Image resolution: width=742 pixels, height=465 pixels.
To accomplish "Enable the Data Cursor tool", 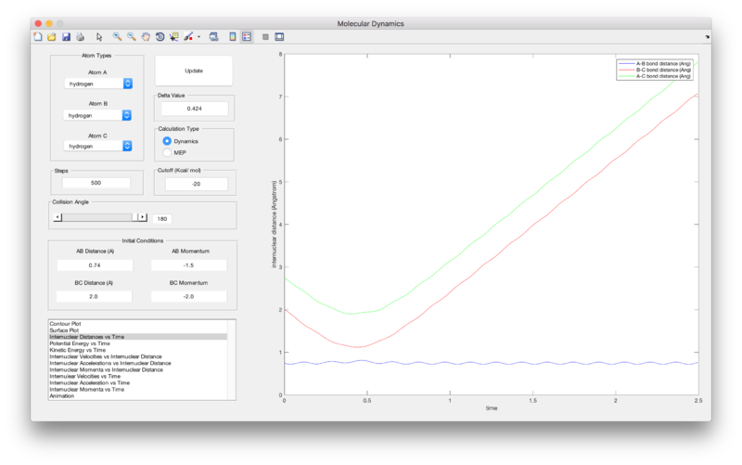I will coord(174,36).
